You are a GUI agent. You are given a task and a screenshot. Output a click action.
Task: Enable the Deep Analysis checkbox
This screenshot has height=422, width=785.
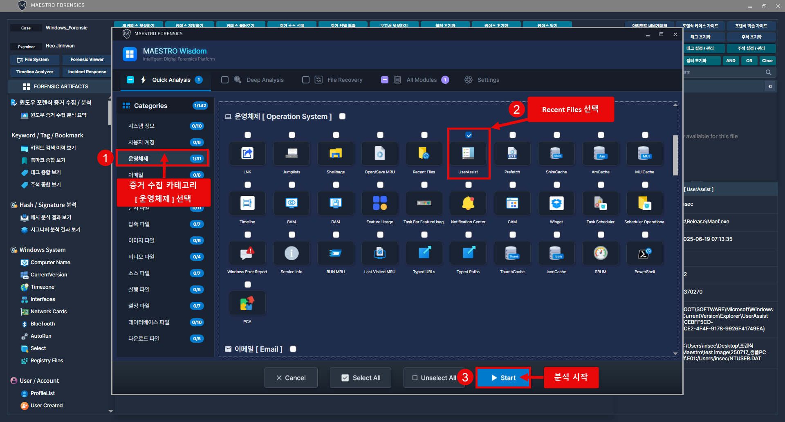pos(225,80)
